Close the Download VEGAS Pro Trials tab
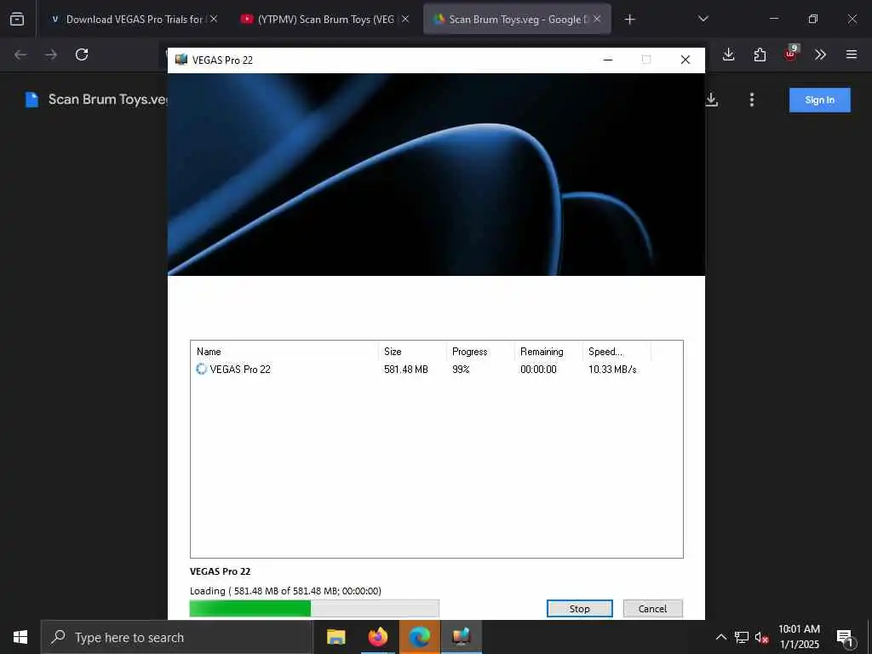The height and width of the screenshot is (654, 872). 214,19
